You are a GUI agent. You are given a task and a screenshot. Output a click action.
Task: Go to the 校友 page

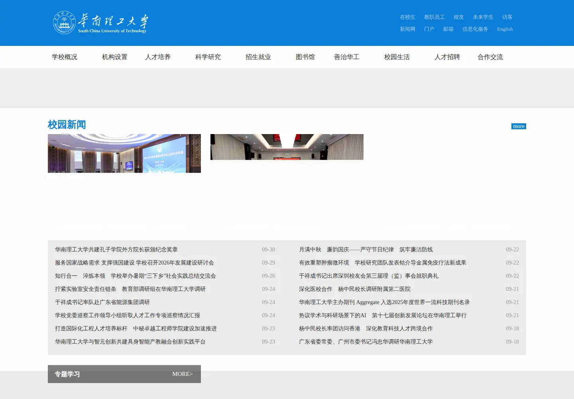tap(458, 17)
